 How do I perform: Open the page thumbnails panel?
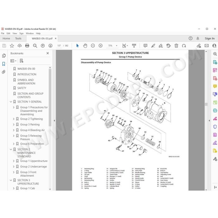pyautogui.click(x=4, y=56)
